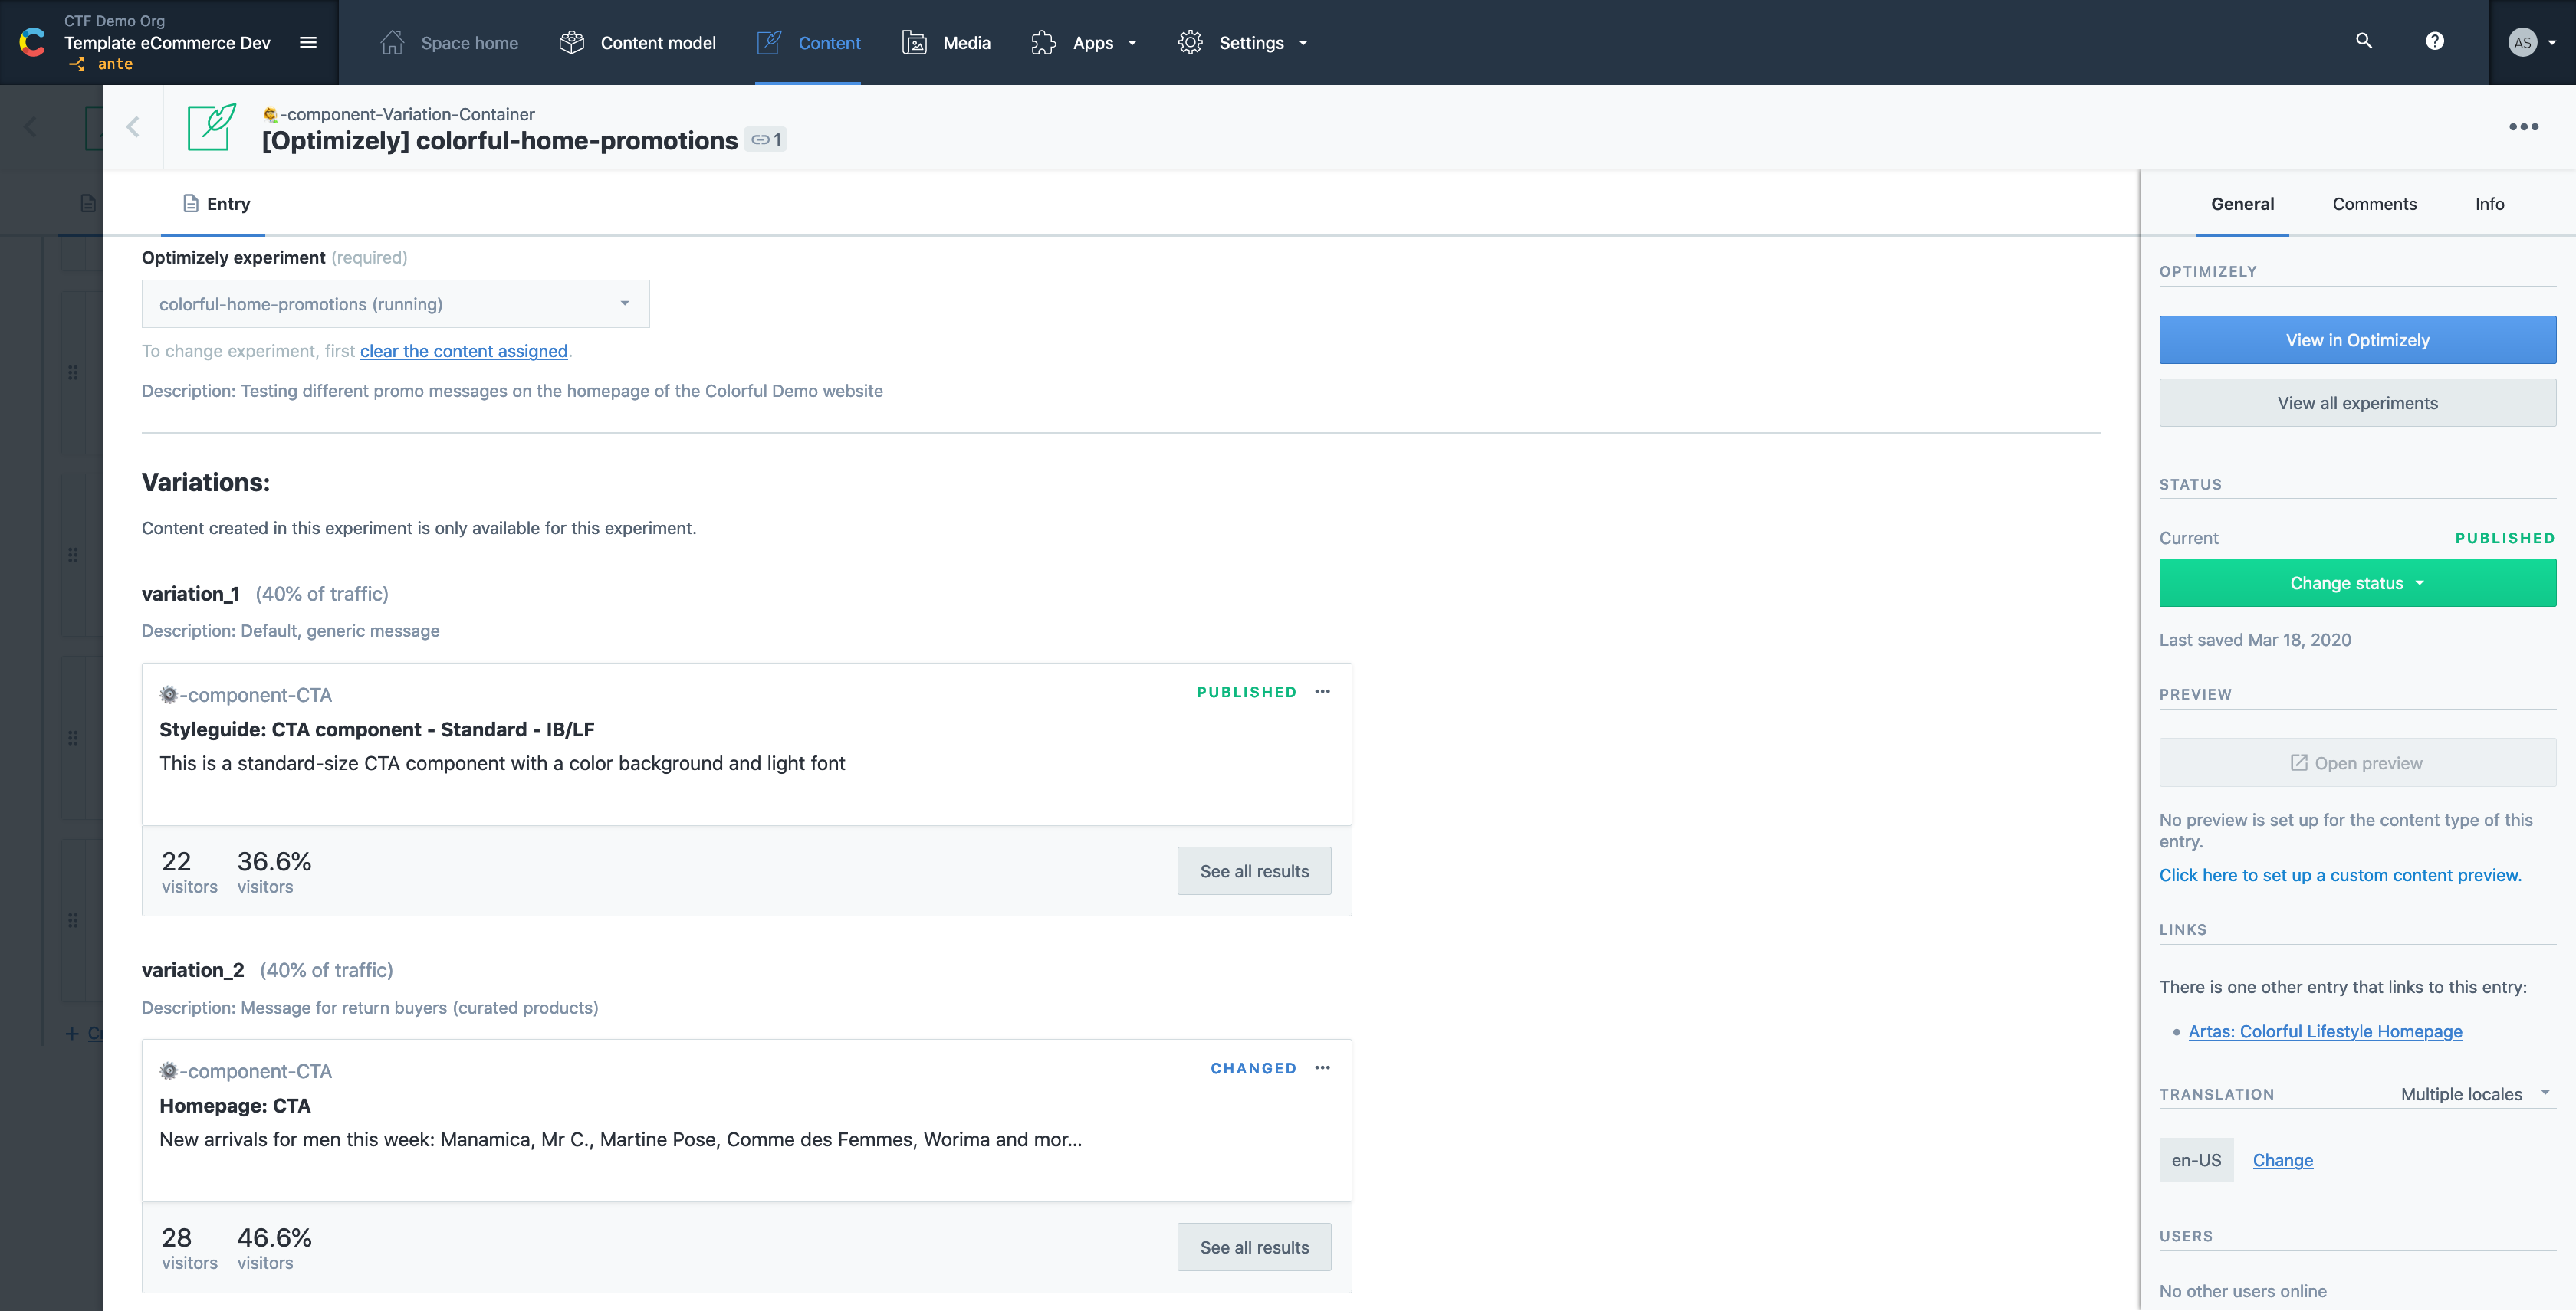Viewport: 2576px width, 1311px height.
Task: Expand the Optimizely experiment dropdown
Action: pos(395,303)
